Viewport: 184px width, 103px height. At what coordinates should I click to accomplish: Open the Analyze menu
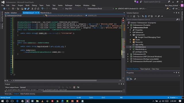point(78,5)
